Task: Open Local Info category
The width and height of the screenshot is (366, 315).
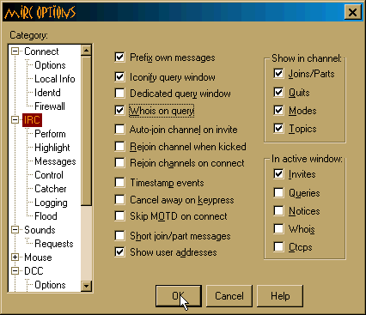Action: (55, 79)
